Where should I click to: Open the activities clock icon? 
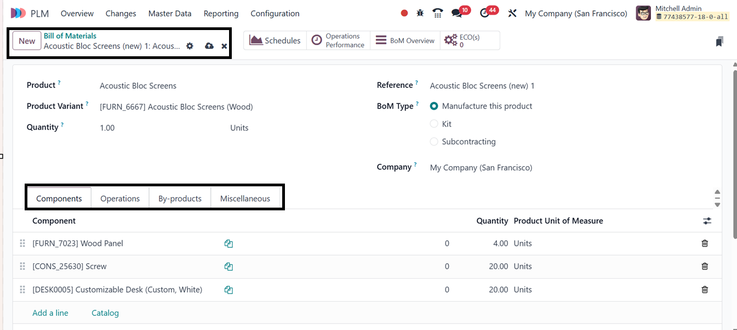pyautogui.click(x=484, y=13)
